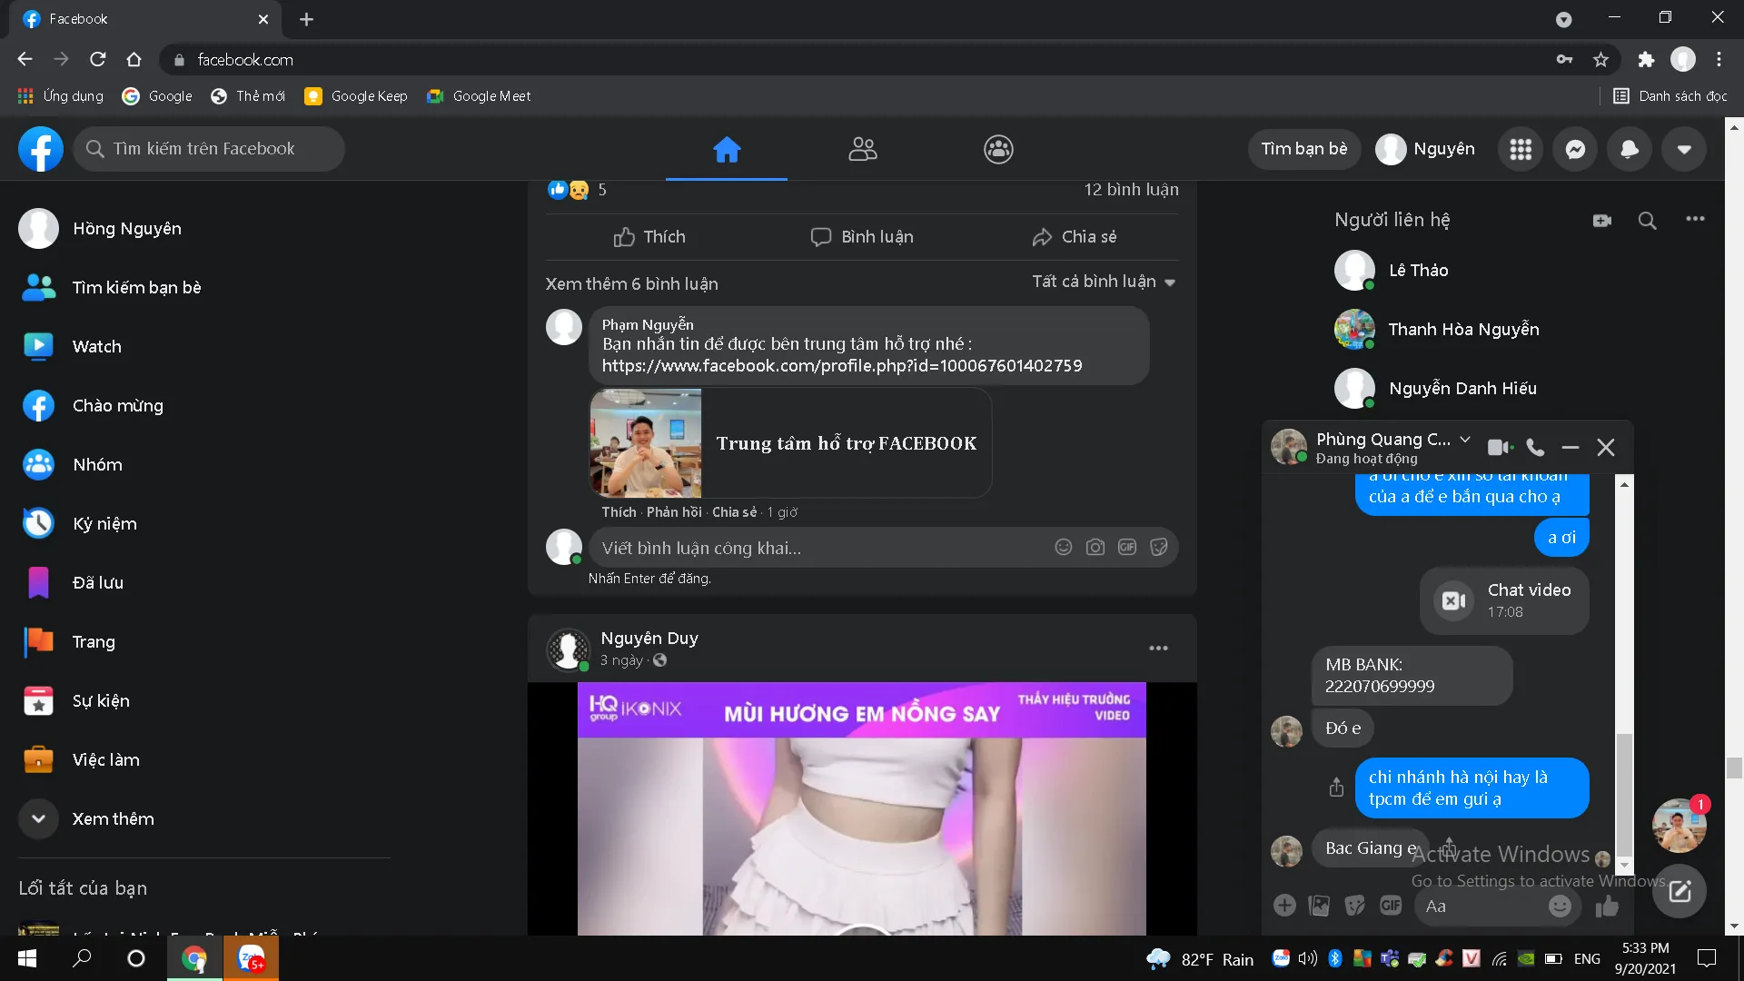
Task: Bookmark this page with the star icon
Action: 1600,60
